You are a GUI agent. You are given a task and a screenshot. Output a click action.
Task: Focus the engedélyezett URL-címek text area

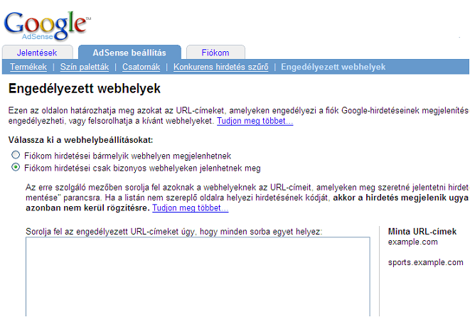(198, 276)
